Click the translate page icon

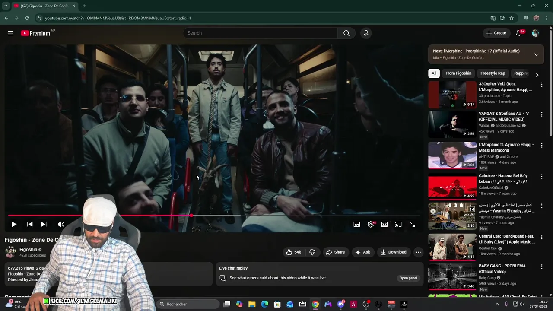click(493, 18)
